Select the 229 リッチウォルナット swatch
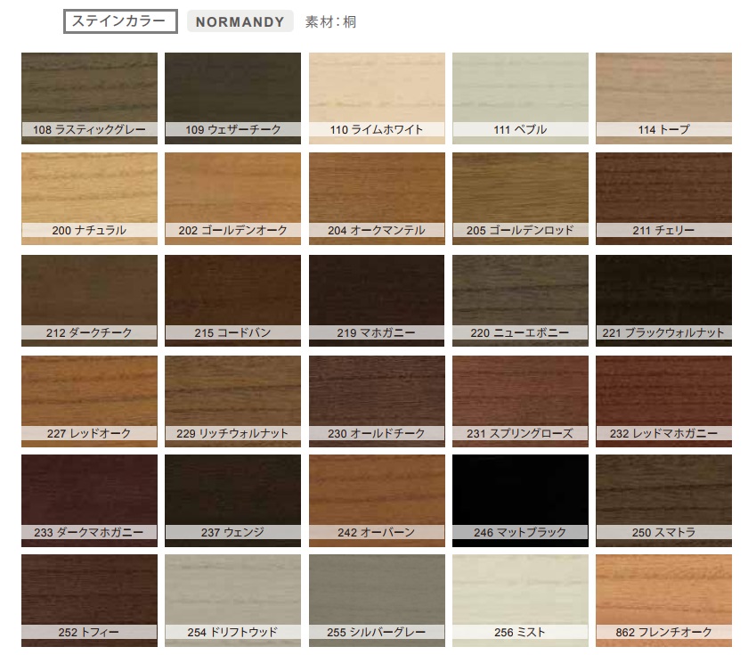This screenshot has width=748, height=655. [232, 402]
